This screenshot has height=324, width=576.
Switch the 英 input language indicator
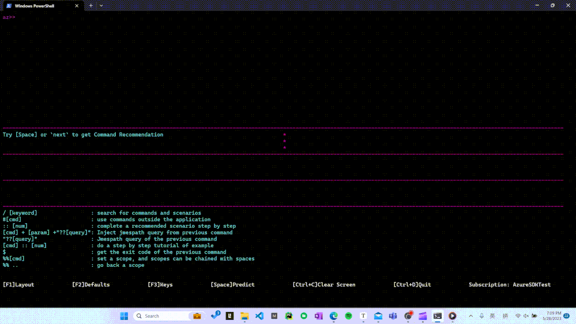tap(492, 316)
